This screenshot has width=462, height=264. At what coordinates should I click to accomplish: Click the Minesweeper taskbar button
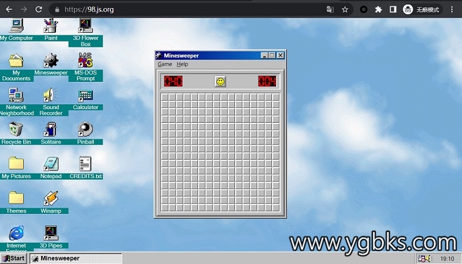[x=76, y=258]
